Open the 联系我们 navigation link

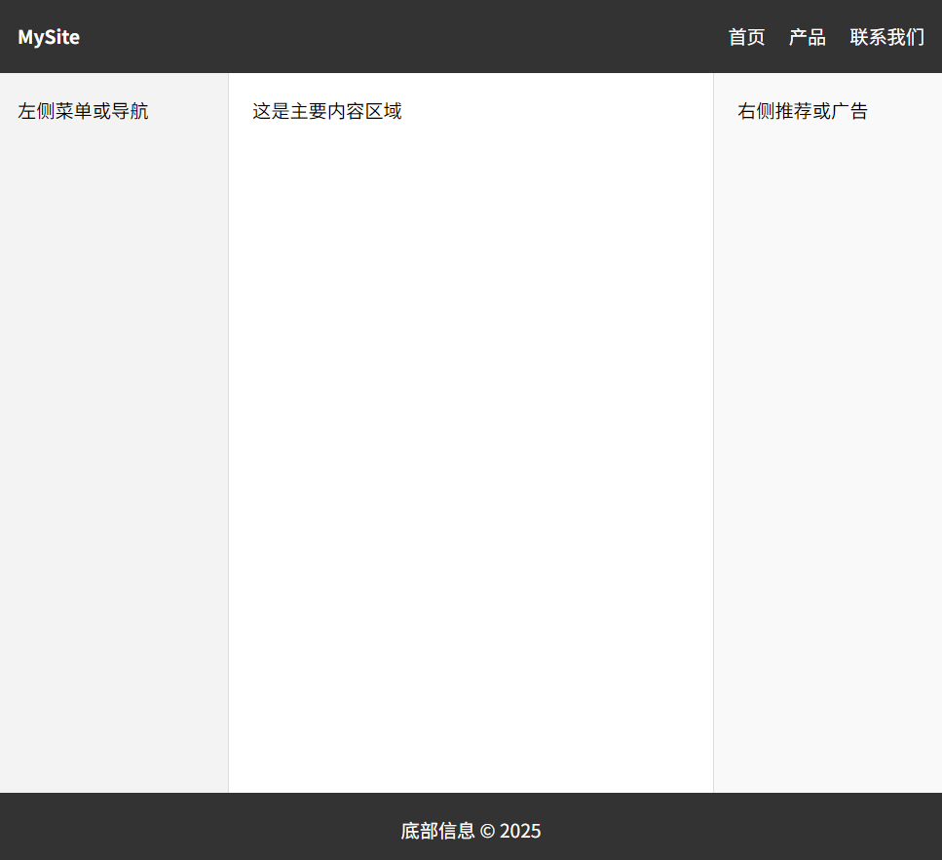point(886,37)
